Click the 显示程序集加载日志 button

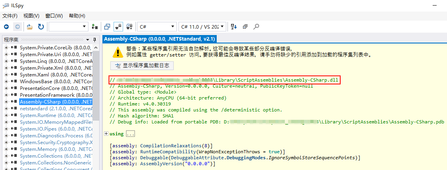[142, 66]
